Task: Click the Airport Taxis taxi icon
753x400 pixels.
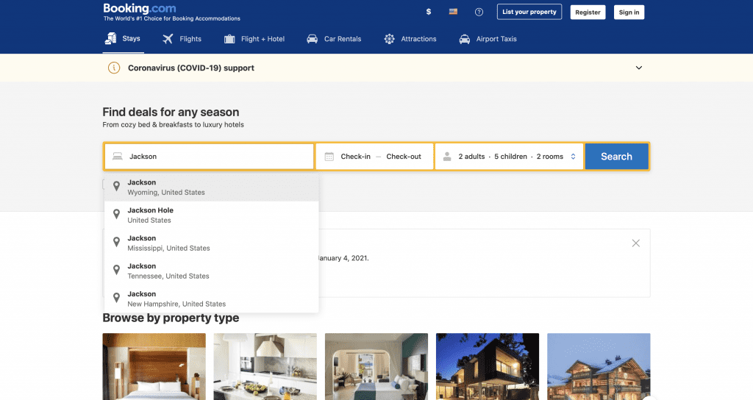Action: click(x=465, y=39)
